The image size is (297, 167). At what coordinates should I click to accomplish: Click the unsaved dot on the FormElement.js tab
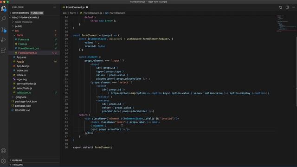pyautogui.click(x=87, y=7)
